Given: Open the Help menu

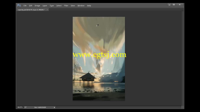Looking at the screenshot, I should pos(89,5).
